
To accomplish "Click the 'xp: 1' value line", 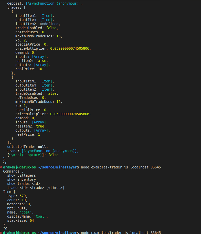I will coord(21,106).
